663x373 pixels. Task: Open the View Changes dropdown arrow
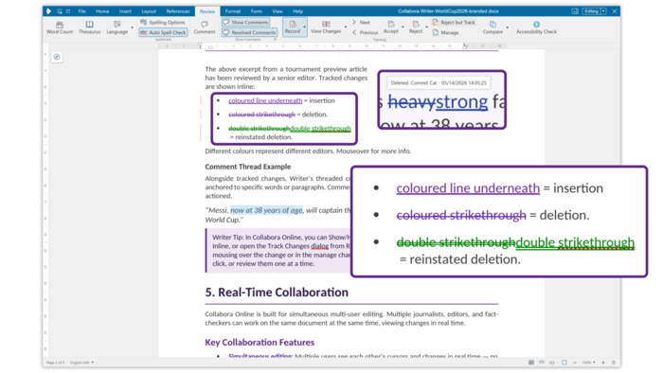(x=346, y=27)
